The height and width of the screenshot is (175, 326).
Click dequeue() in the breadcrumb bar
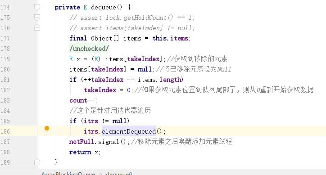pos(119,173)
